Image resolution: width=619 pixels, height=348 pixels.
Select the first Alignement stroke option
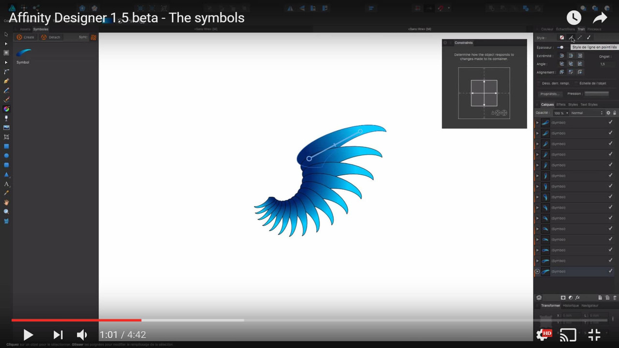click(x=562, y=72)
